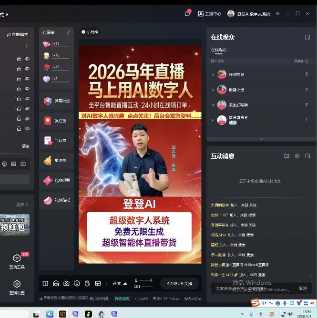Click the 发送 send button
Screen dimensions: 317x318
click(303, 288)
